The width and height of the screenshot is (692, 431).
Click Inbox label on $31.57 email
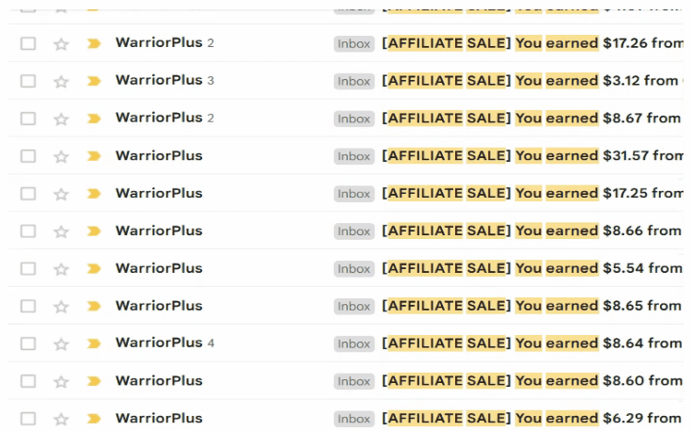pos(354,157)
